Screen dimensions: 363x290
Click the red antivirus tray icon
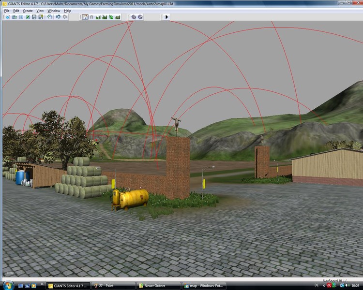pos(329,286)
